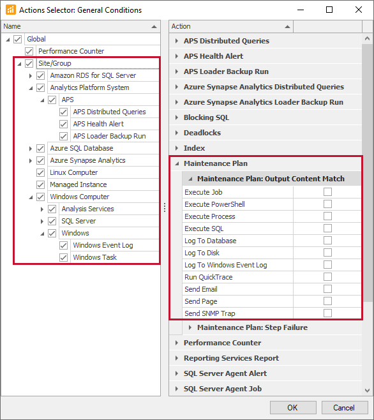This screenshot has height=420, width=374.
Task: Click the action list scroll up arrow
Action: (367, 39)
